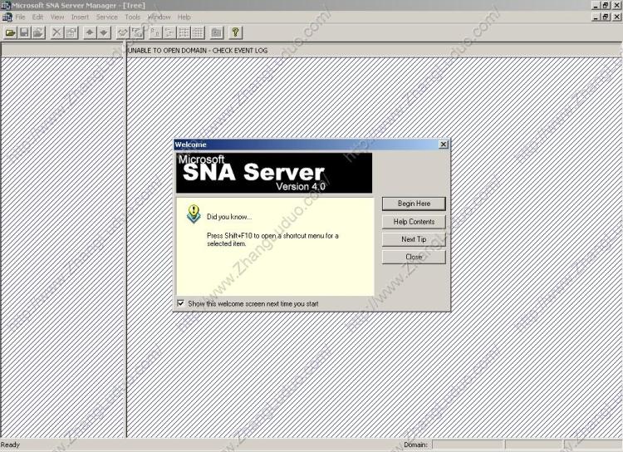Click the toolbar icon left of large icons view
The height and width of the screenshot is (452, 623).
coord(137,32)
